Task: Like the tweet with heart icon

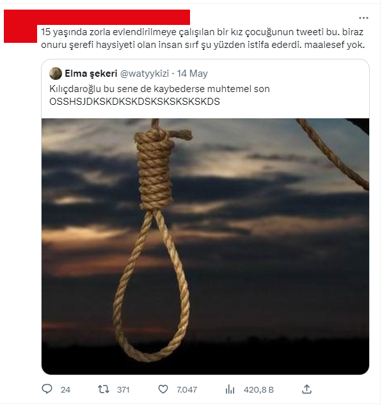Action: tap(163, 389)
